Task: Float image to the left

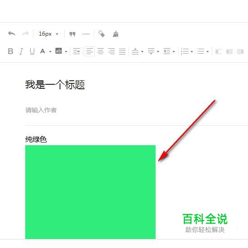Action: tap(219, 51)
